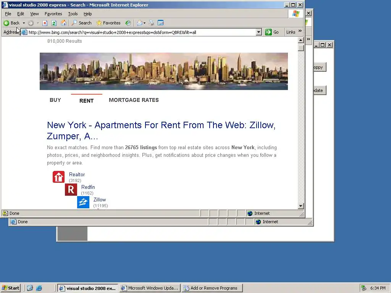Click the History toolbar icon

click(128, 23)
